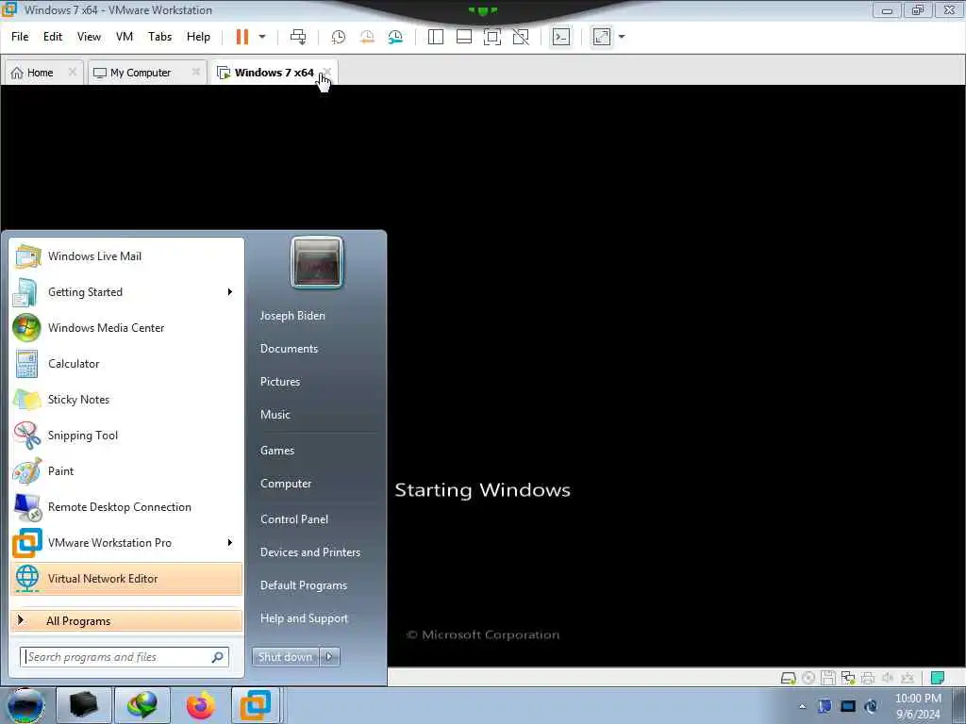The image size is (966, 724).
Task: Click VMware Workstation taskbar button
Action: [x=255, y=705]
